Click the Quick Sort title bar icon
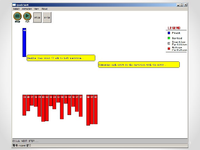This screenshot has height=150, width=200. click(x=14, y=5)
